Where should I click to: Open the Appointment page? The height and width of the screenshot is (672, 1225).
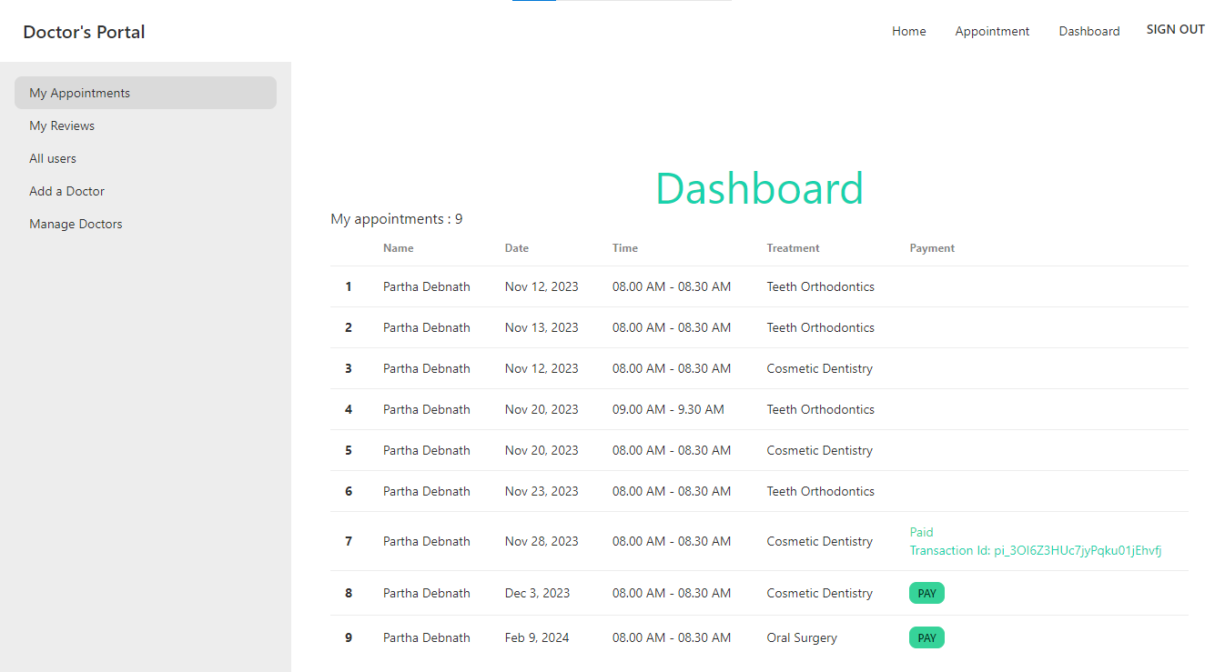pos(992,31)
